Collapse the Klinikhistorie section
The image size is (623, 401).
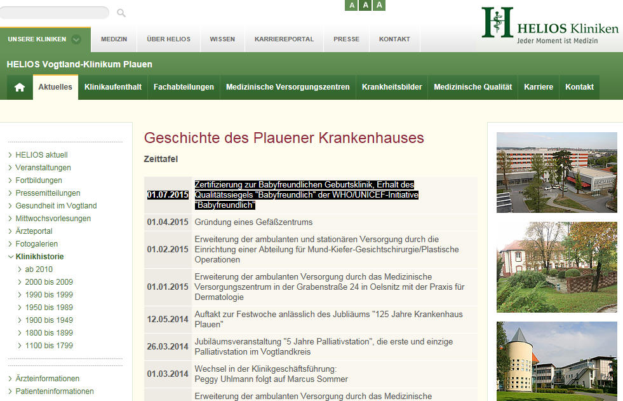pyautogui.click(x=39, y=257)
